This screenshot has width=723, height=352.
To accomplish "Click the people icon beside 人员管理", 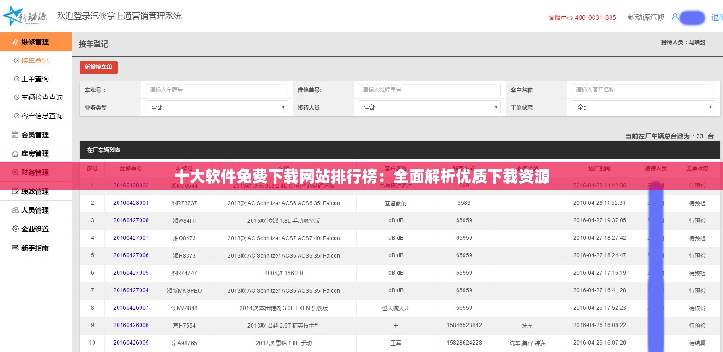I will click(x=15, y=210).
